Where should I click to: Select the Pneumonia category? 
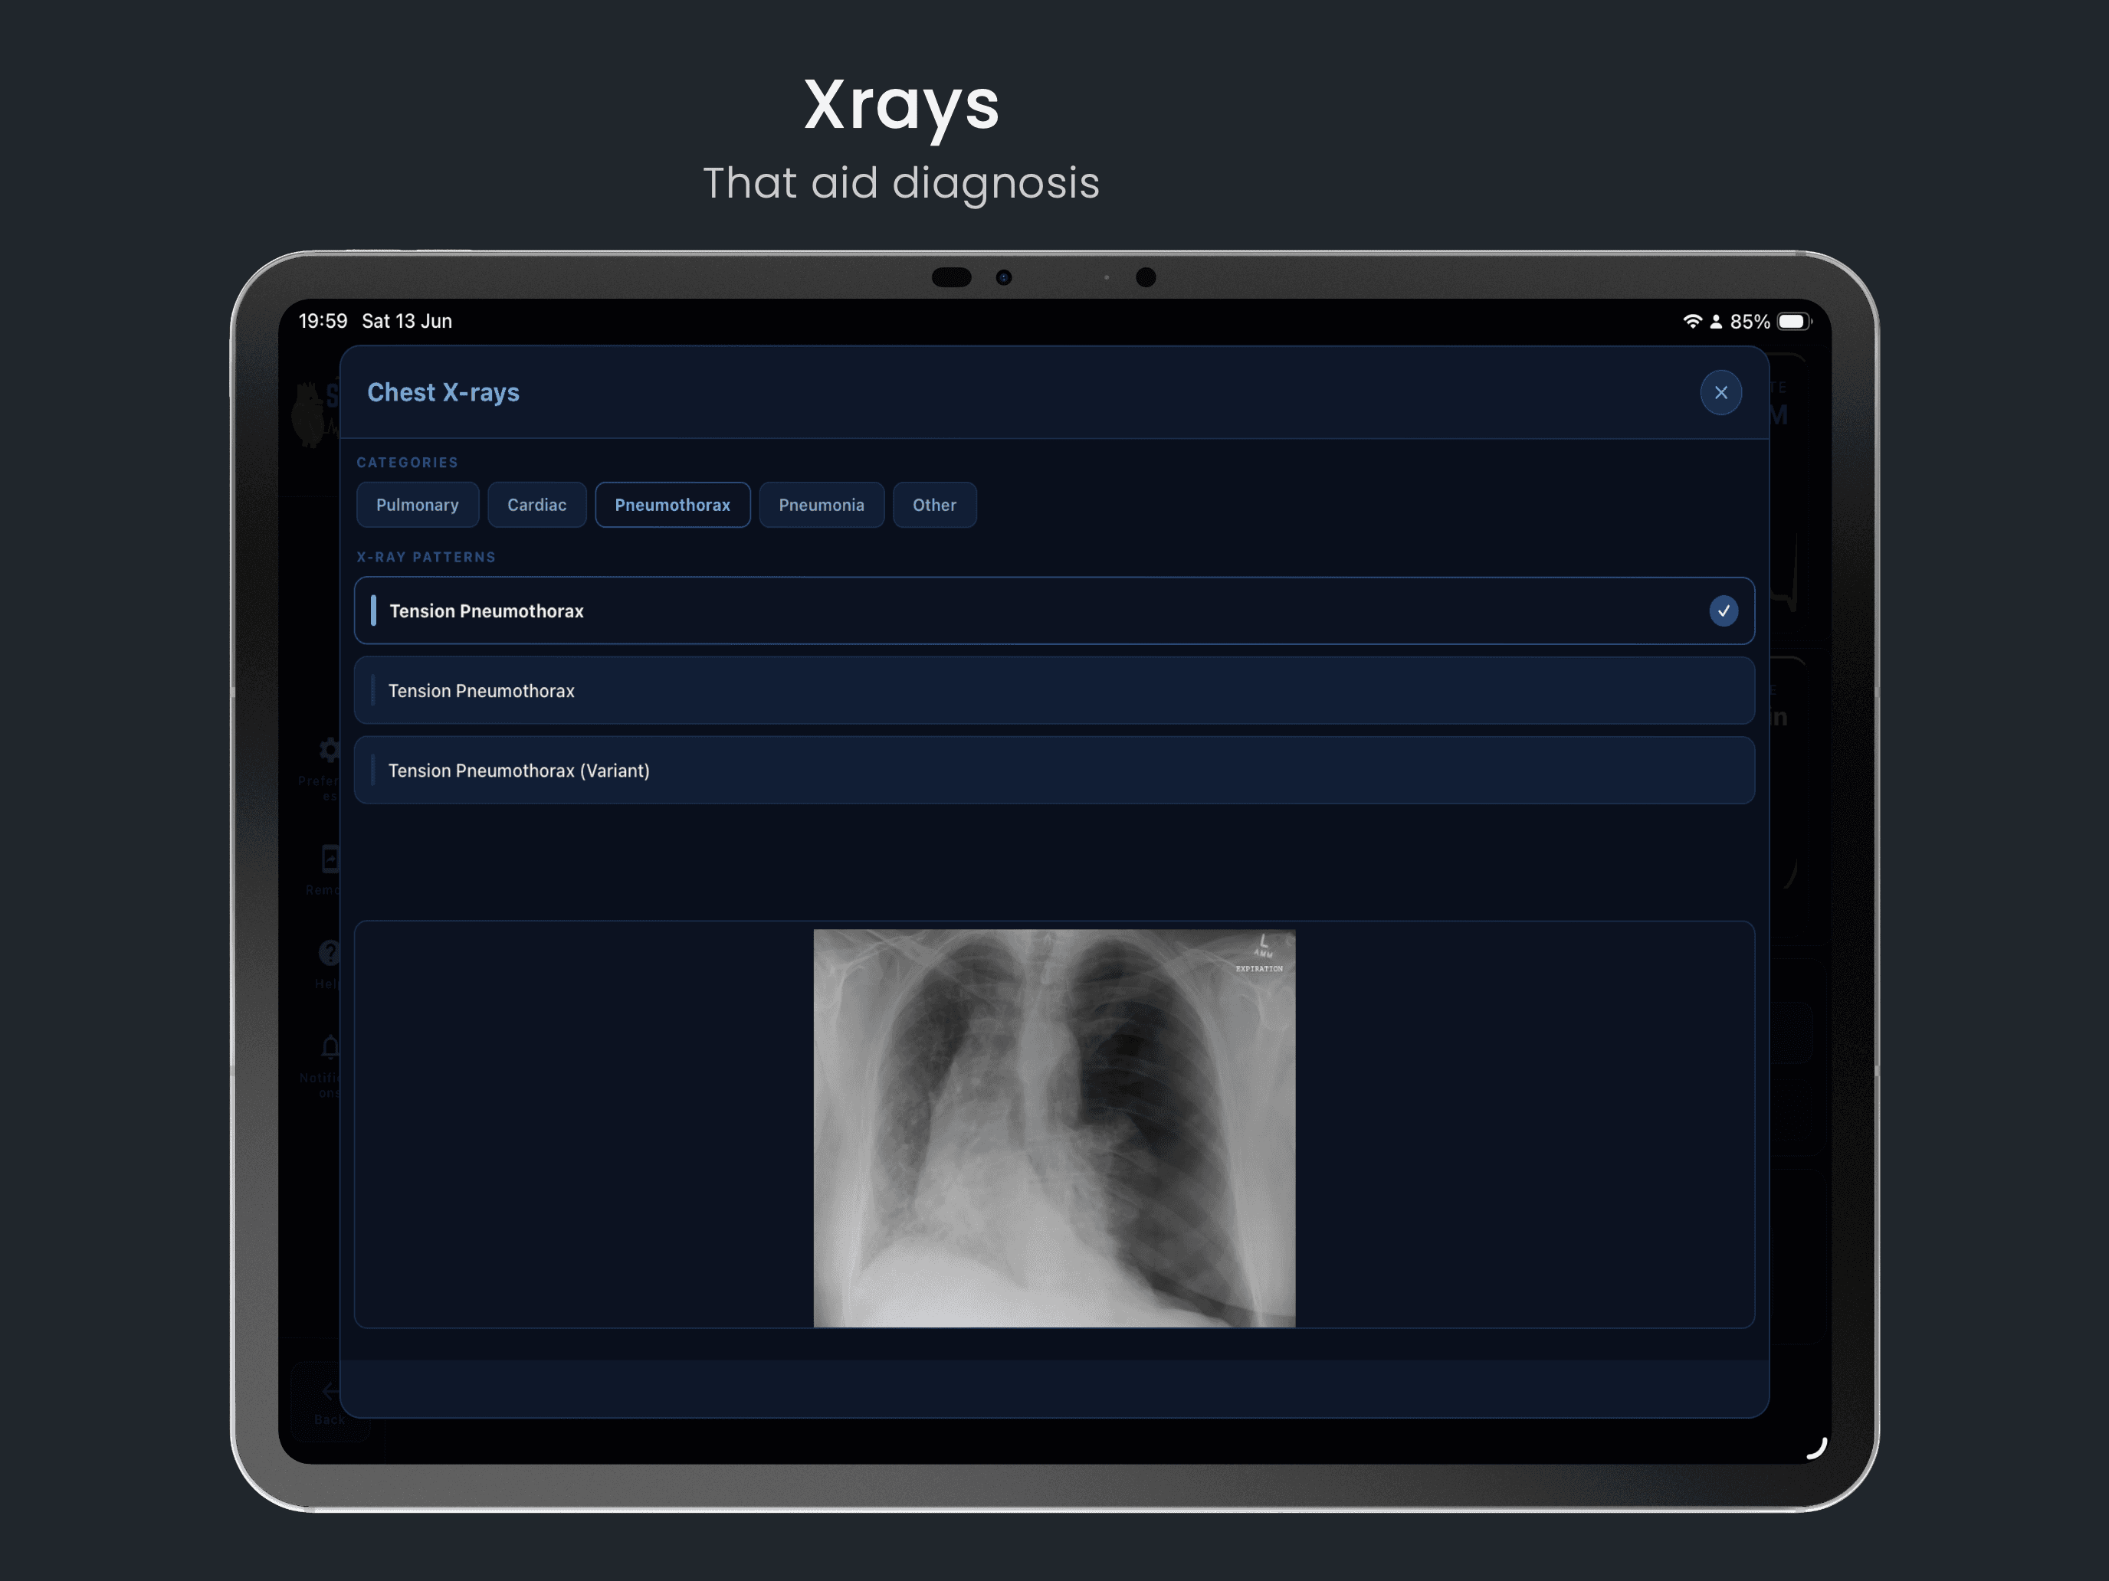(821, 505)
